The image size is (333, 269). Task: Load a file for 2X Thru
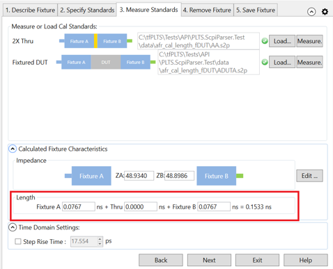tap(282, 41)
